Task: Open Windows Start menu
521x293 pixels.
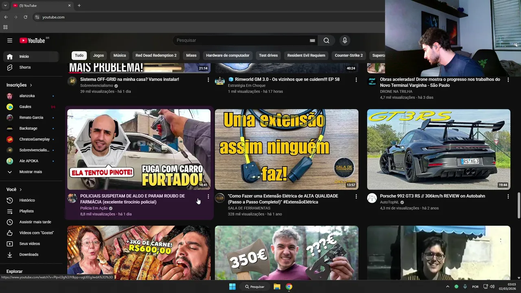Action: (232, 286)
